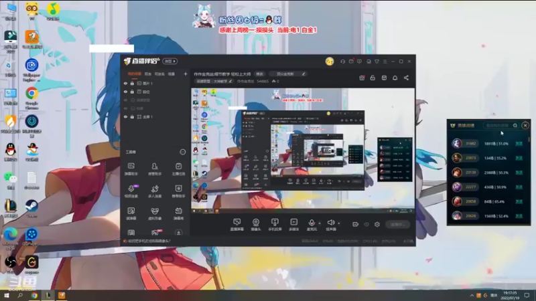This screenshot has width=536, height=301.
Task: Click 发送 link for hero scoring 31682
Action: tap(519, 144)
